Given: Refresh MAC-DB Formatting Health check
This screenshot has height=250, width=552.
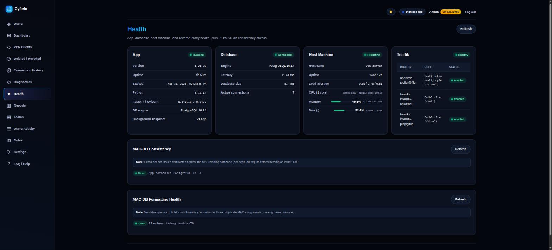Looking at the screenshot, I should pyautogui.click(x=460, y=199).
